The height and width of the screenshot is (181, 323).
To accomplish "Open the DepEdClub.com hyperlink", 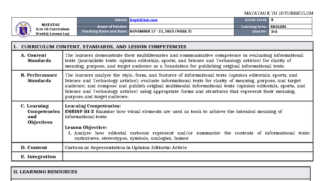I will coord(143,20).
